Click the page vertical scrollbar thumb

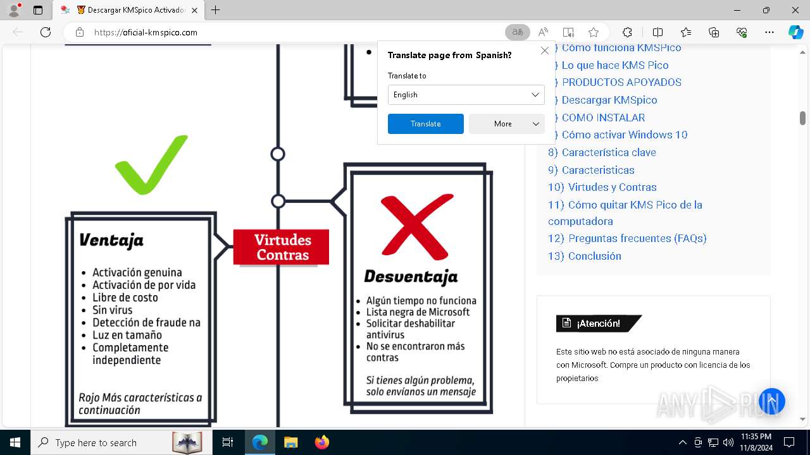click(802, 118)
